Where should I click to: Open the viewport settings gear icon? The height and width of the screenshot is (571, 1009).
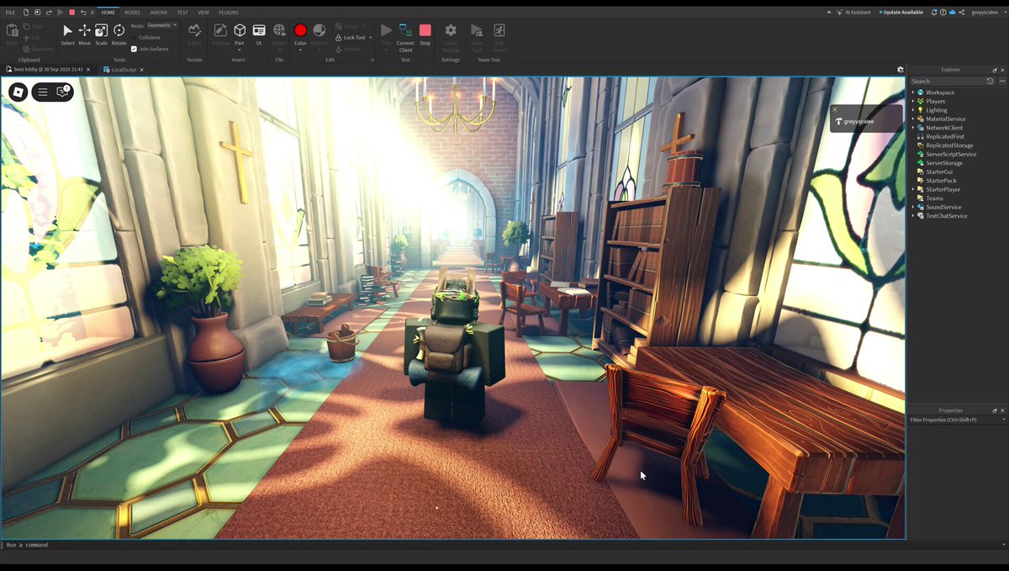[x=901, y=70]
